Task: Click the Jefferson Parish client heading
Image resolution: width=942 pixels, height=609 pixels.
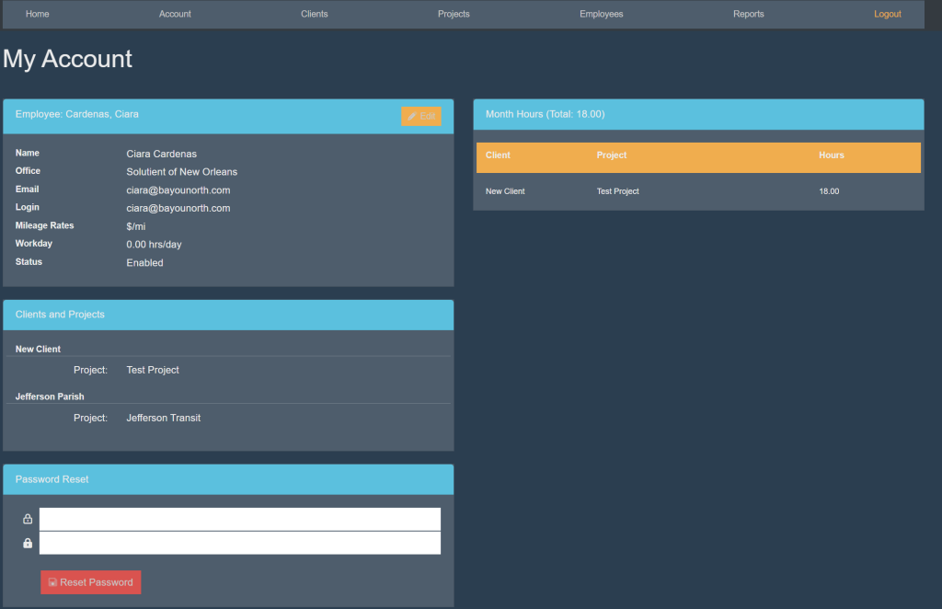Action: click(x=50, y=396)
